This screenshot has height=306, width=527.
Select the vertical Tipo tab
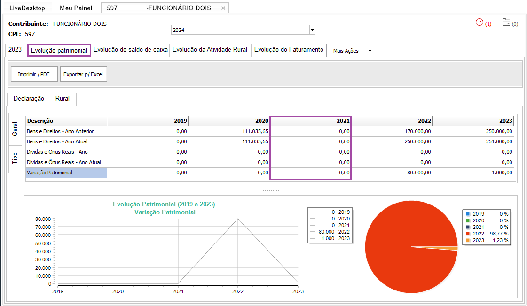coord(15,158)
